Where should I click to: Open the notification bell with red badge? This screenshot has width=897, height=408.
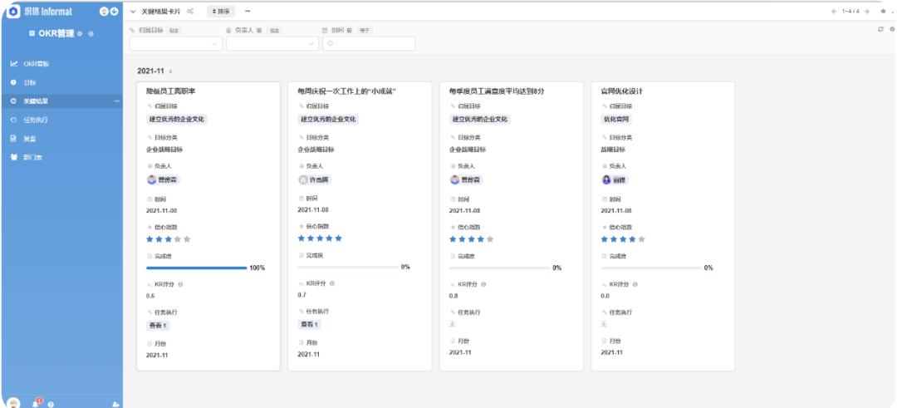click(36, 402)
